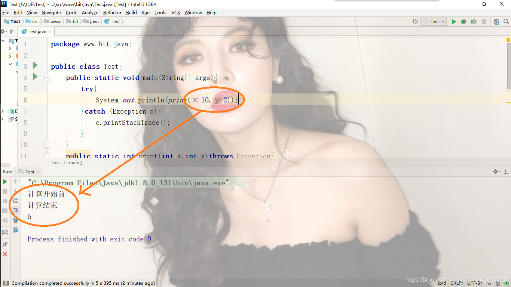
Task: Click yellow inspection indicator above editor scrollbar
Action: pyautogui.click(x=508, y=40)
